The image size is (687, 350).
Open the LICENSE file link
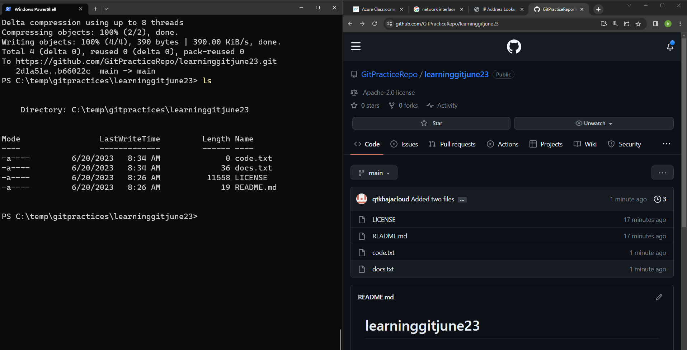384,219
